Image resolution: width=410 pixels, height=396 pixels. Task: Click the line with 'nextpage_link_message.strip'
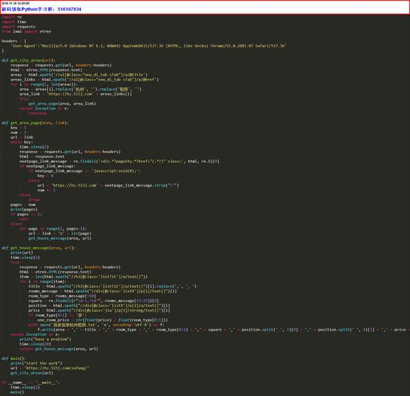[108, 185]
